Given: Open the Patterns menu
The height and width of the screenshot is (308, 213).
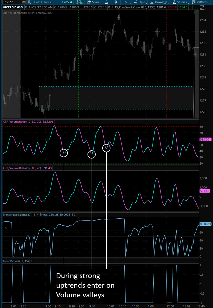Looking at the screenshot, I should tap(200, 2).
